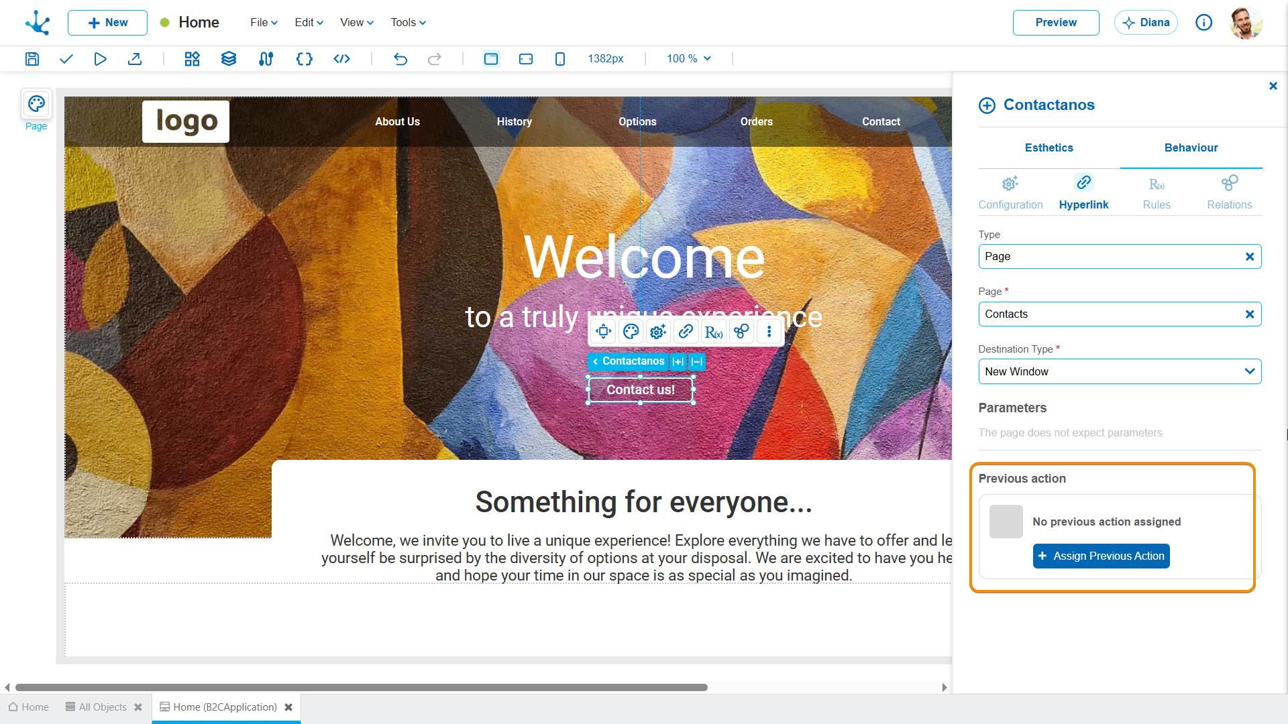The image size is (1288, 724).
Task: Click the palette esthetics icon on element toolbar
Action: click(x=631, y=332)
